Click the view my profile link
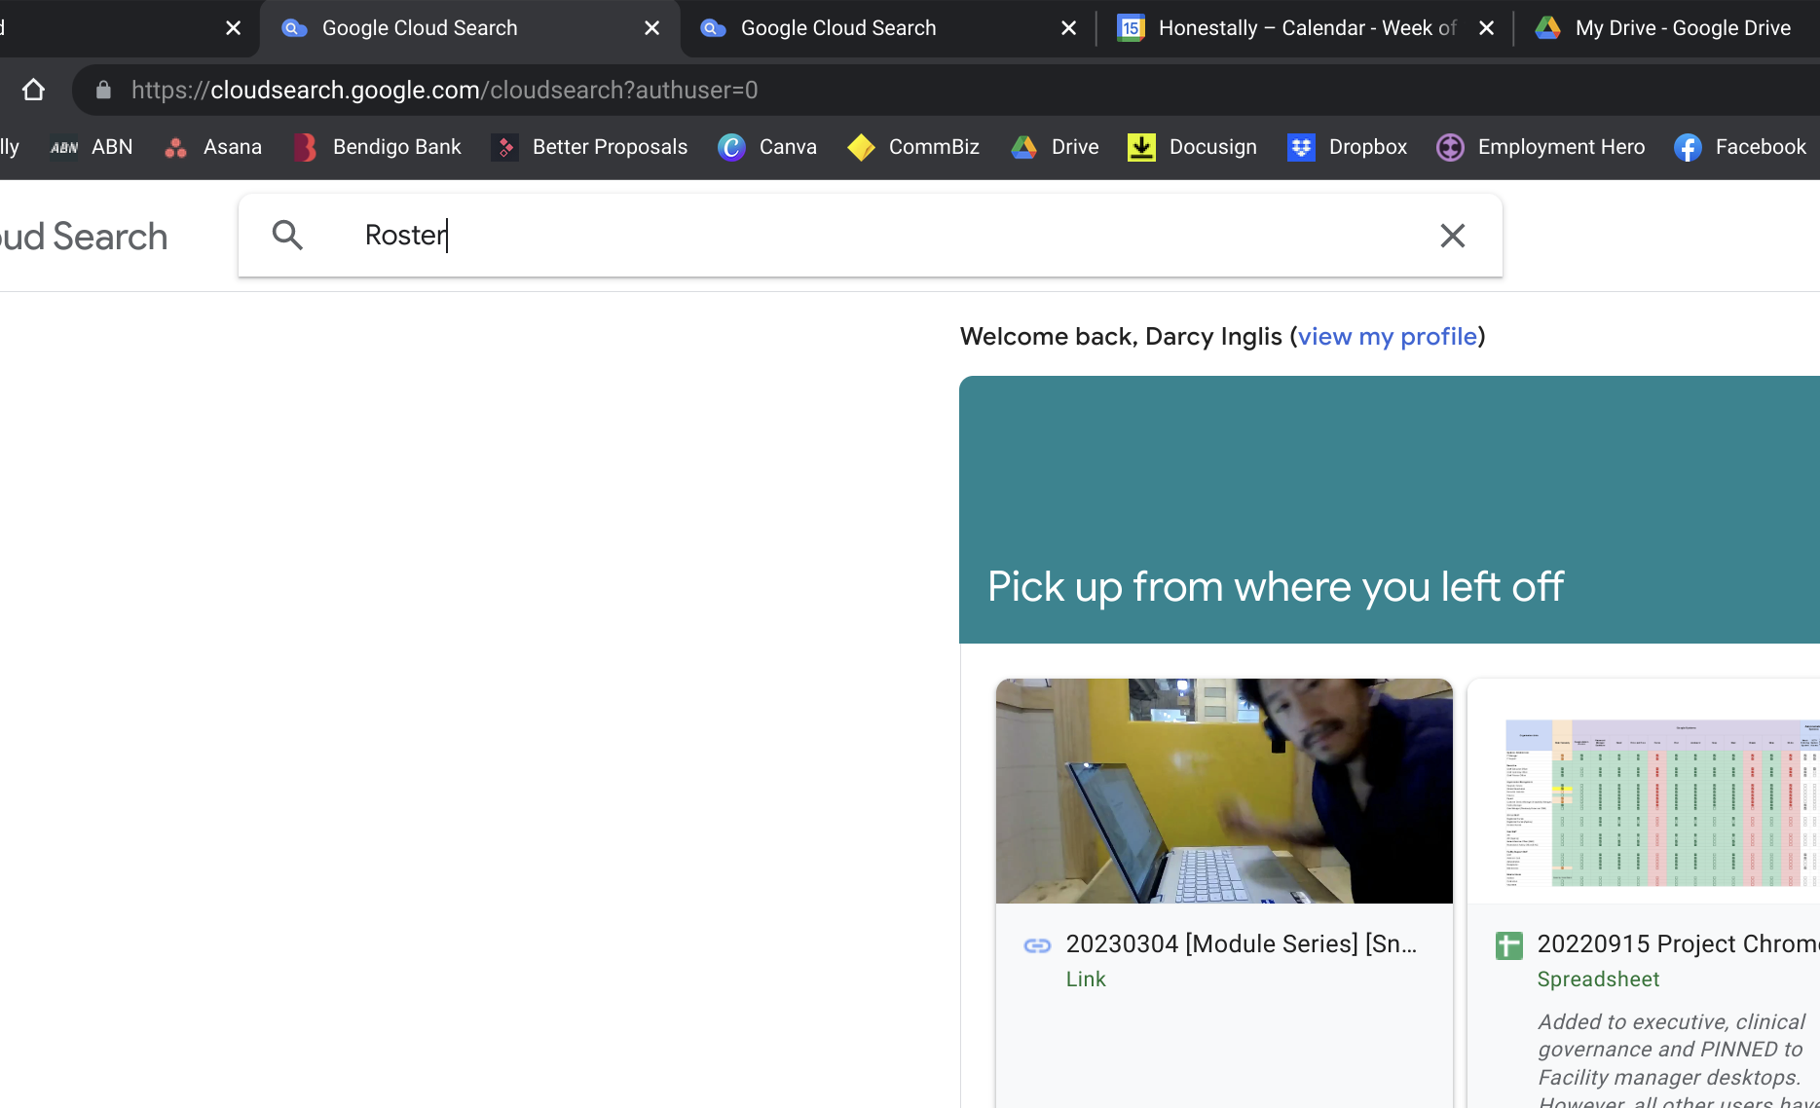Screen dimensions: 1820x1108 [x=1387, y=337]
